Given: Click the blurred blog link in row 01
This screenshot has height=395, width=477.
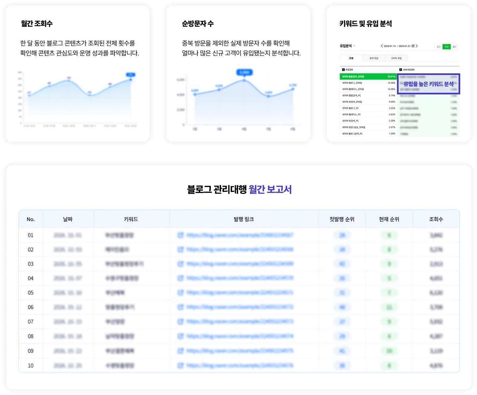Looking at the screenshot, I should pyautogui.click(x=240, y=235).
